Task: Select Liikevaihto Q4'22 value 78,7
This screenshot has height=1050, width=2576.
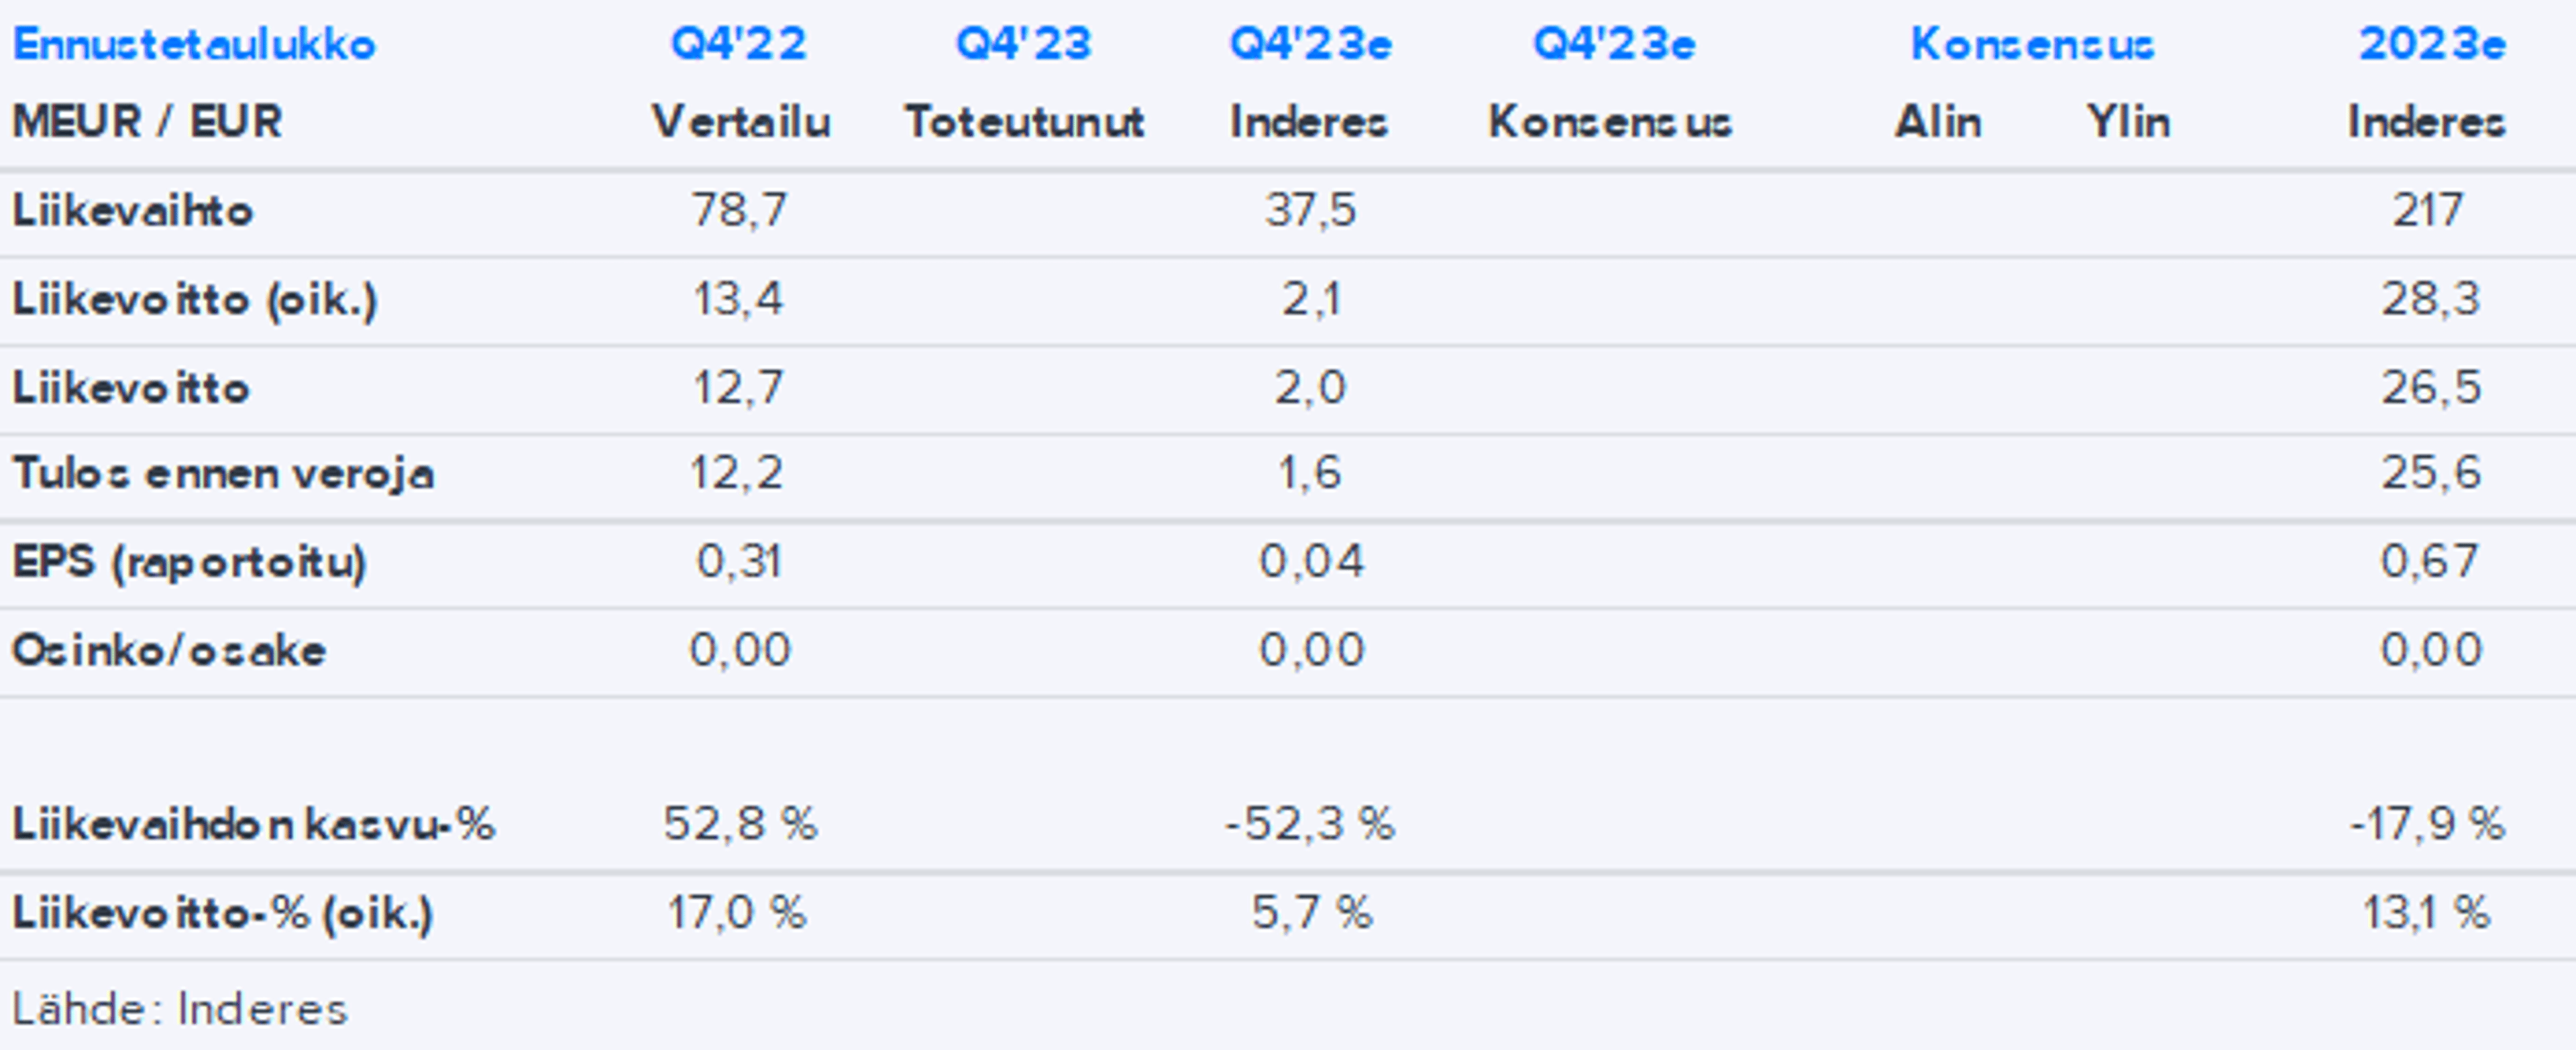Action: [x=739, y=211]
